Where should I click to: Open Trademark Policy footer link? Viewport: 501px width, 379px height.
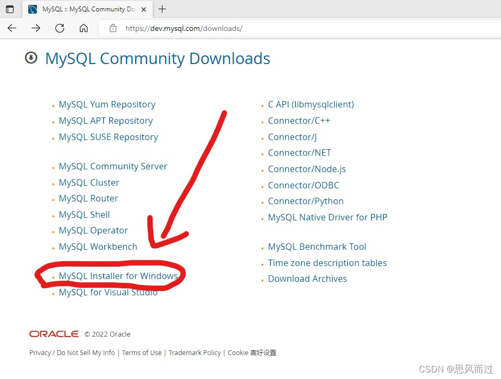195,352
